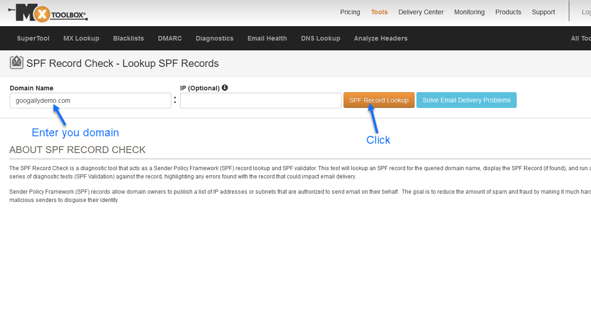Select the SuperTool tab
The image size is (591, 332).
coord(33,38)
